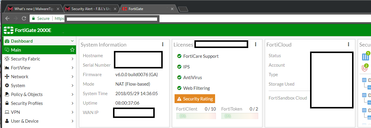Image resolution: width=371 pixels, height=128 pixels.
Task: Click the browser reload button
Action: (25, 18)
